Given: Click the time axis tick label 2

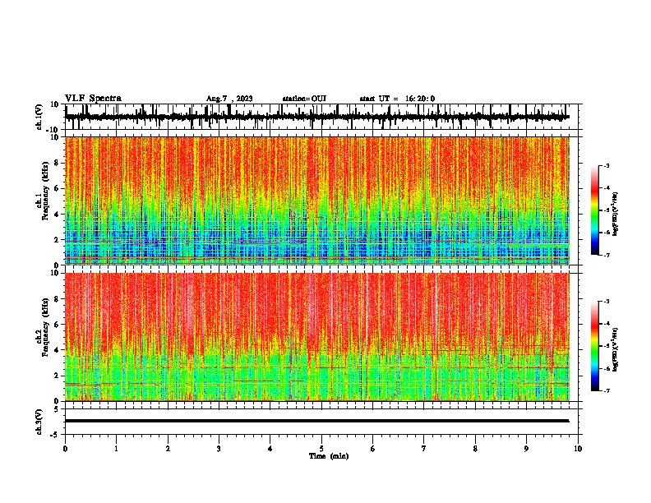Looking at the screenshot, I should tap(168, 449).
